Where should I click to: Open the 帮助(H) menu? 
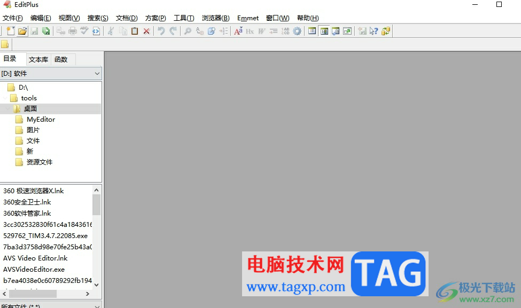tap(308, 18)
